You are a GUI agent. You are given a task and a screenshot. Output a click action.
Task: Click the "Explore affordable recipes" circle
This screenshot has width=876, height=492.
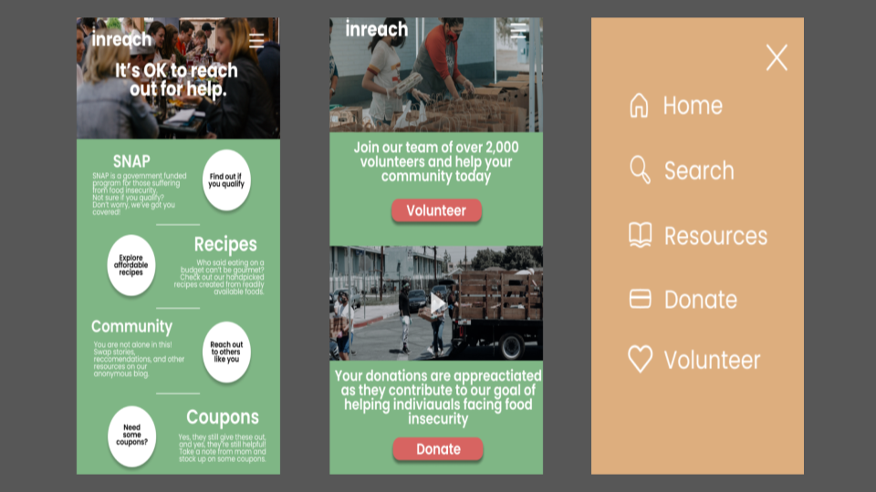130,265
